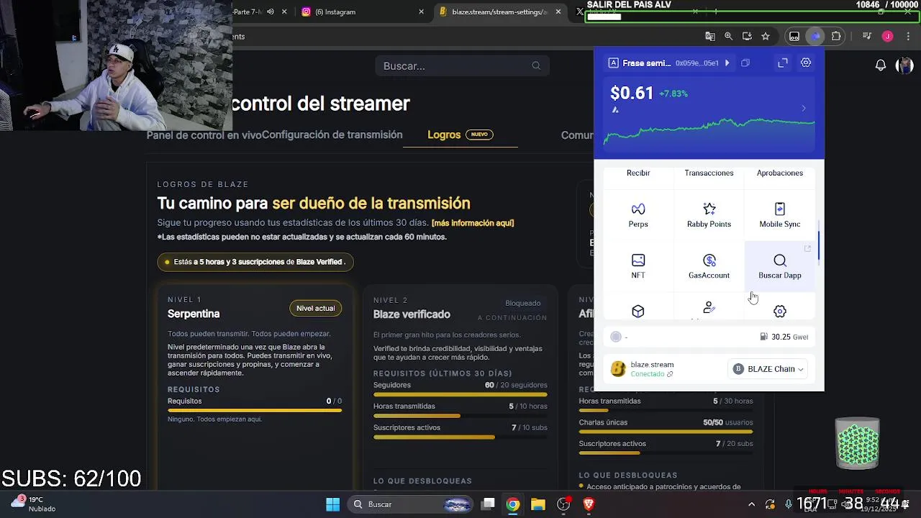
Task: Open BLAZE Chain network dropdown
Action: tap(768, 369)
